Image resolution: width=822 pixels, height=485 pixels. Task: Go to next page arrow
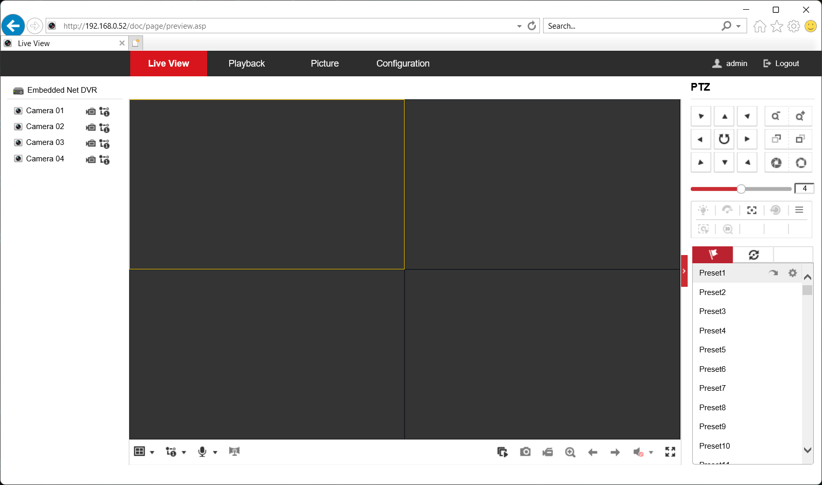pyautogui.click(x=615, y=452)
